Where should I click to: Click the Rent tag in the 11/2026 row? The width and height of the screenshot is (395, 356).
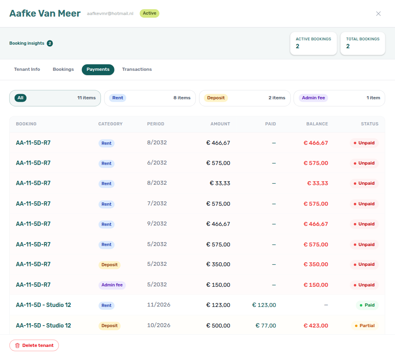[x=106, y=306]
